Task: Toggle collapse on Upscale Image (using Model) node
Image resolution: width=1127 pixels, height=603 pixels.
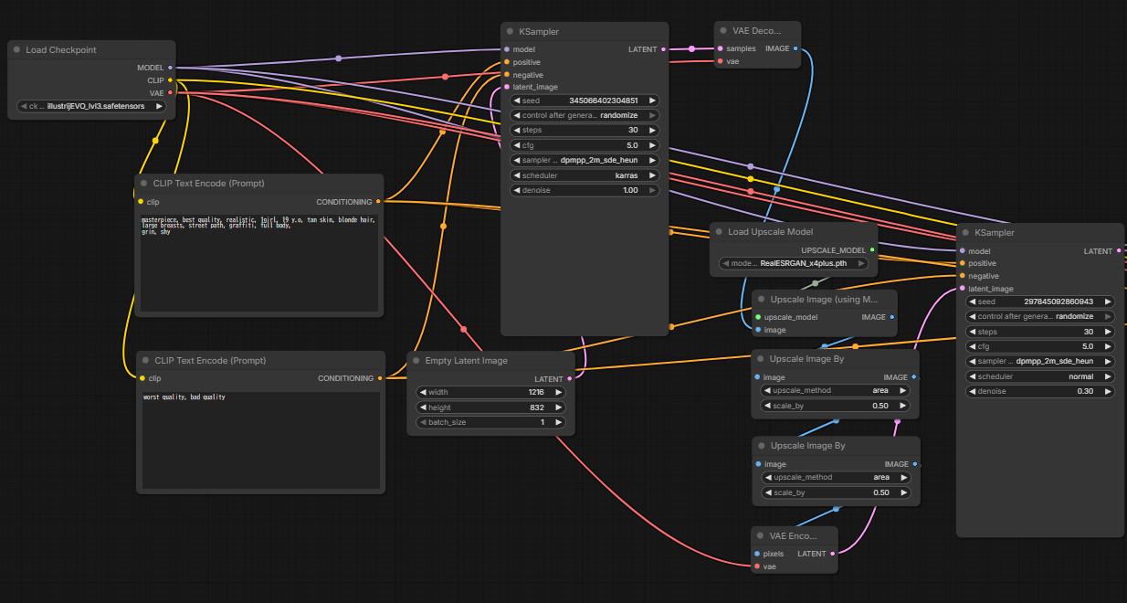Action: (762, 299)
